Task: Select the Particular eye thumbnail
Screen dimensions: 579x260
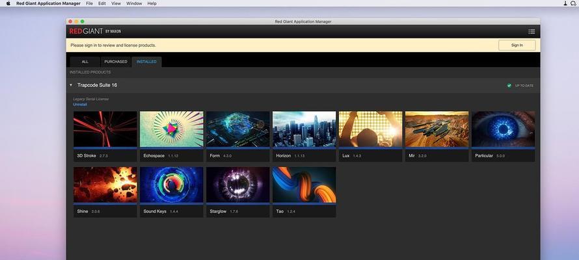Action: 504,129
